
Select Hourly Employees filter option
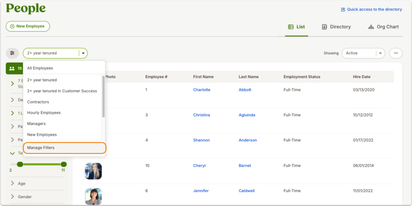click(x=44, y=113)
